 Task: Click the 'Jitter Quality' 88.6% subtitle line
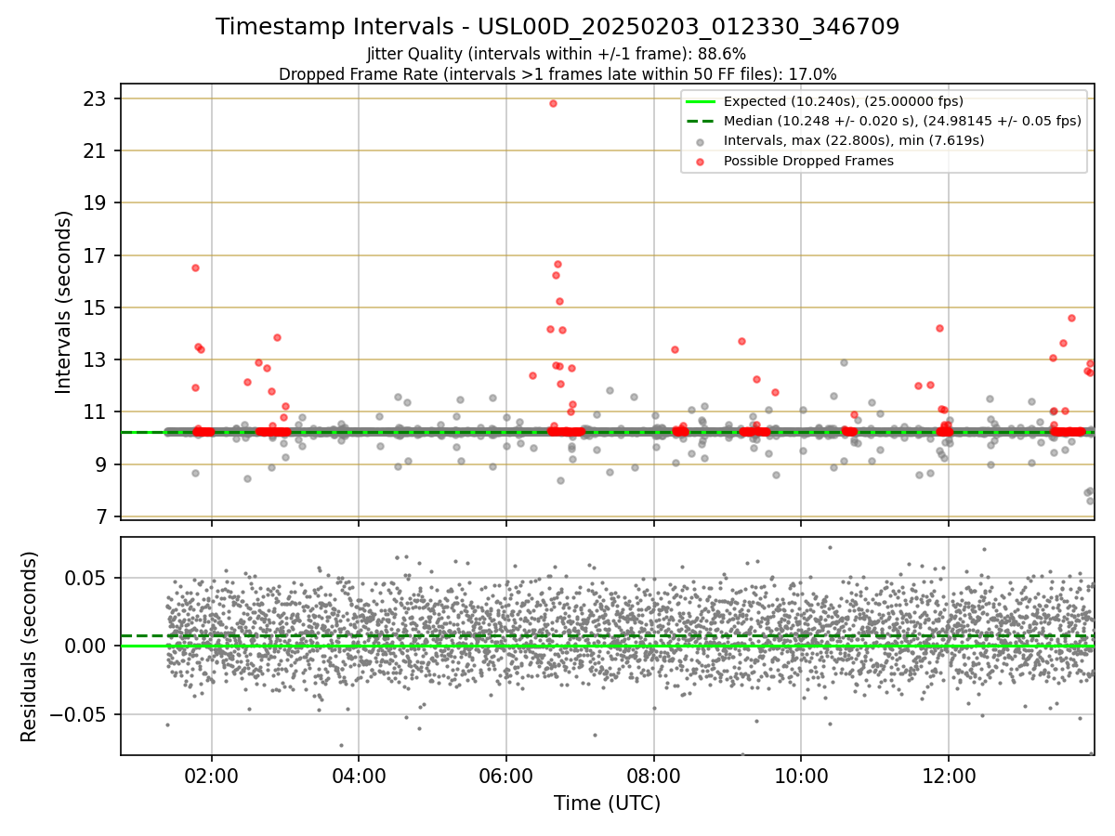click(x=557, y=54)
